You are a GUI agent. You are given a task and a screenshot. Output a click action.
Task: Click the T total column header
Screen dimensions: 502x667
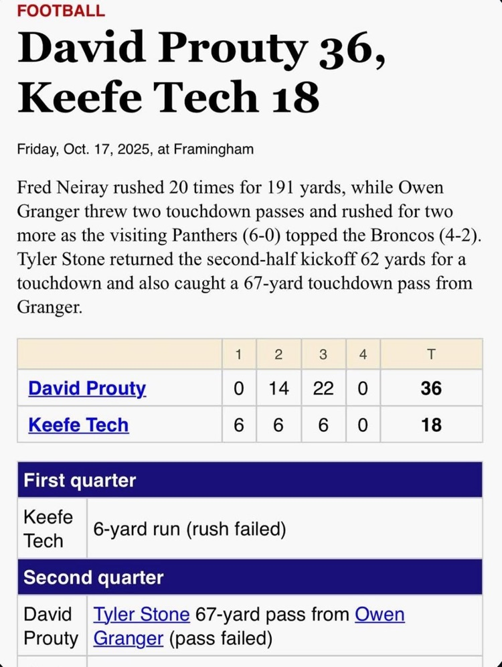click(x=431, y=355)
